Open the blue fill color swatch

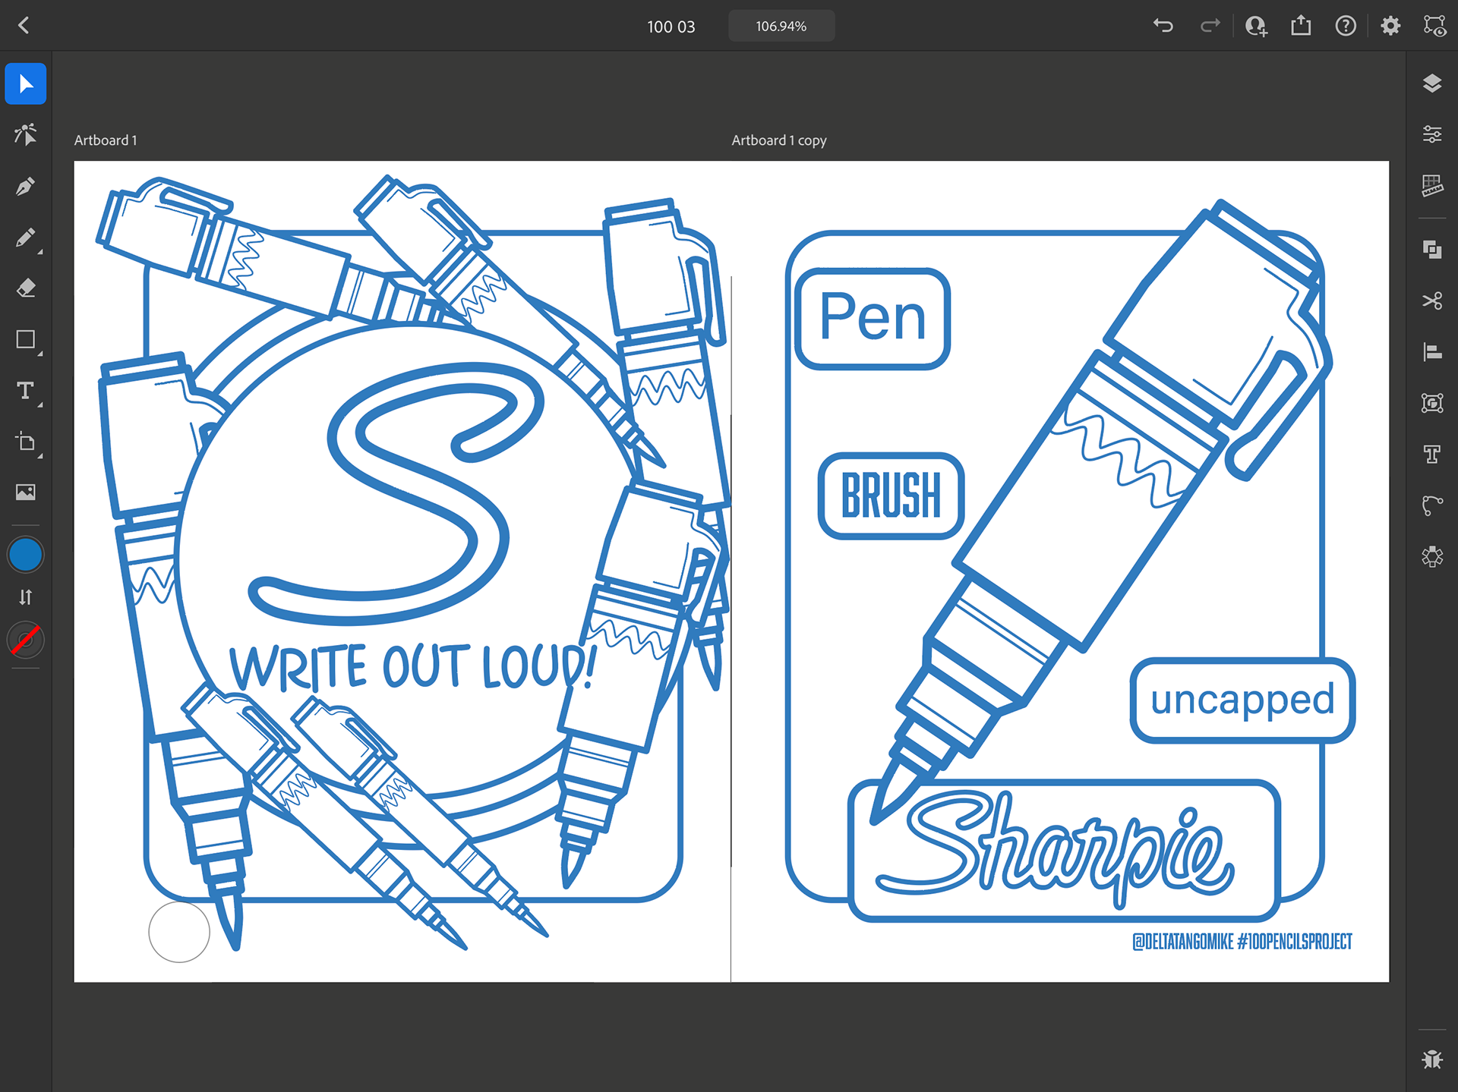click(x=26, y=555)
